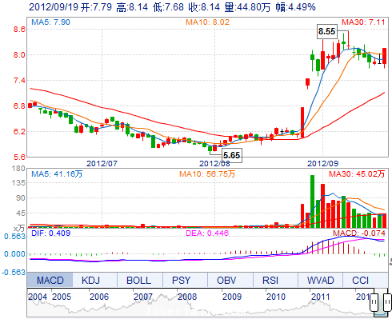Select the MACD indicator tab
Screen dimensions: 392x319
(50, 280)
